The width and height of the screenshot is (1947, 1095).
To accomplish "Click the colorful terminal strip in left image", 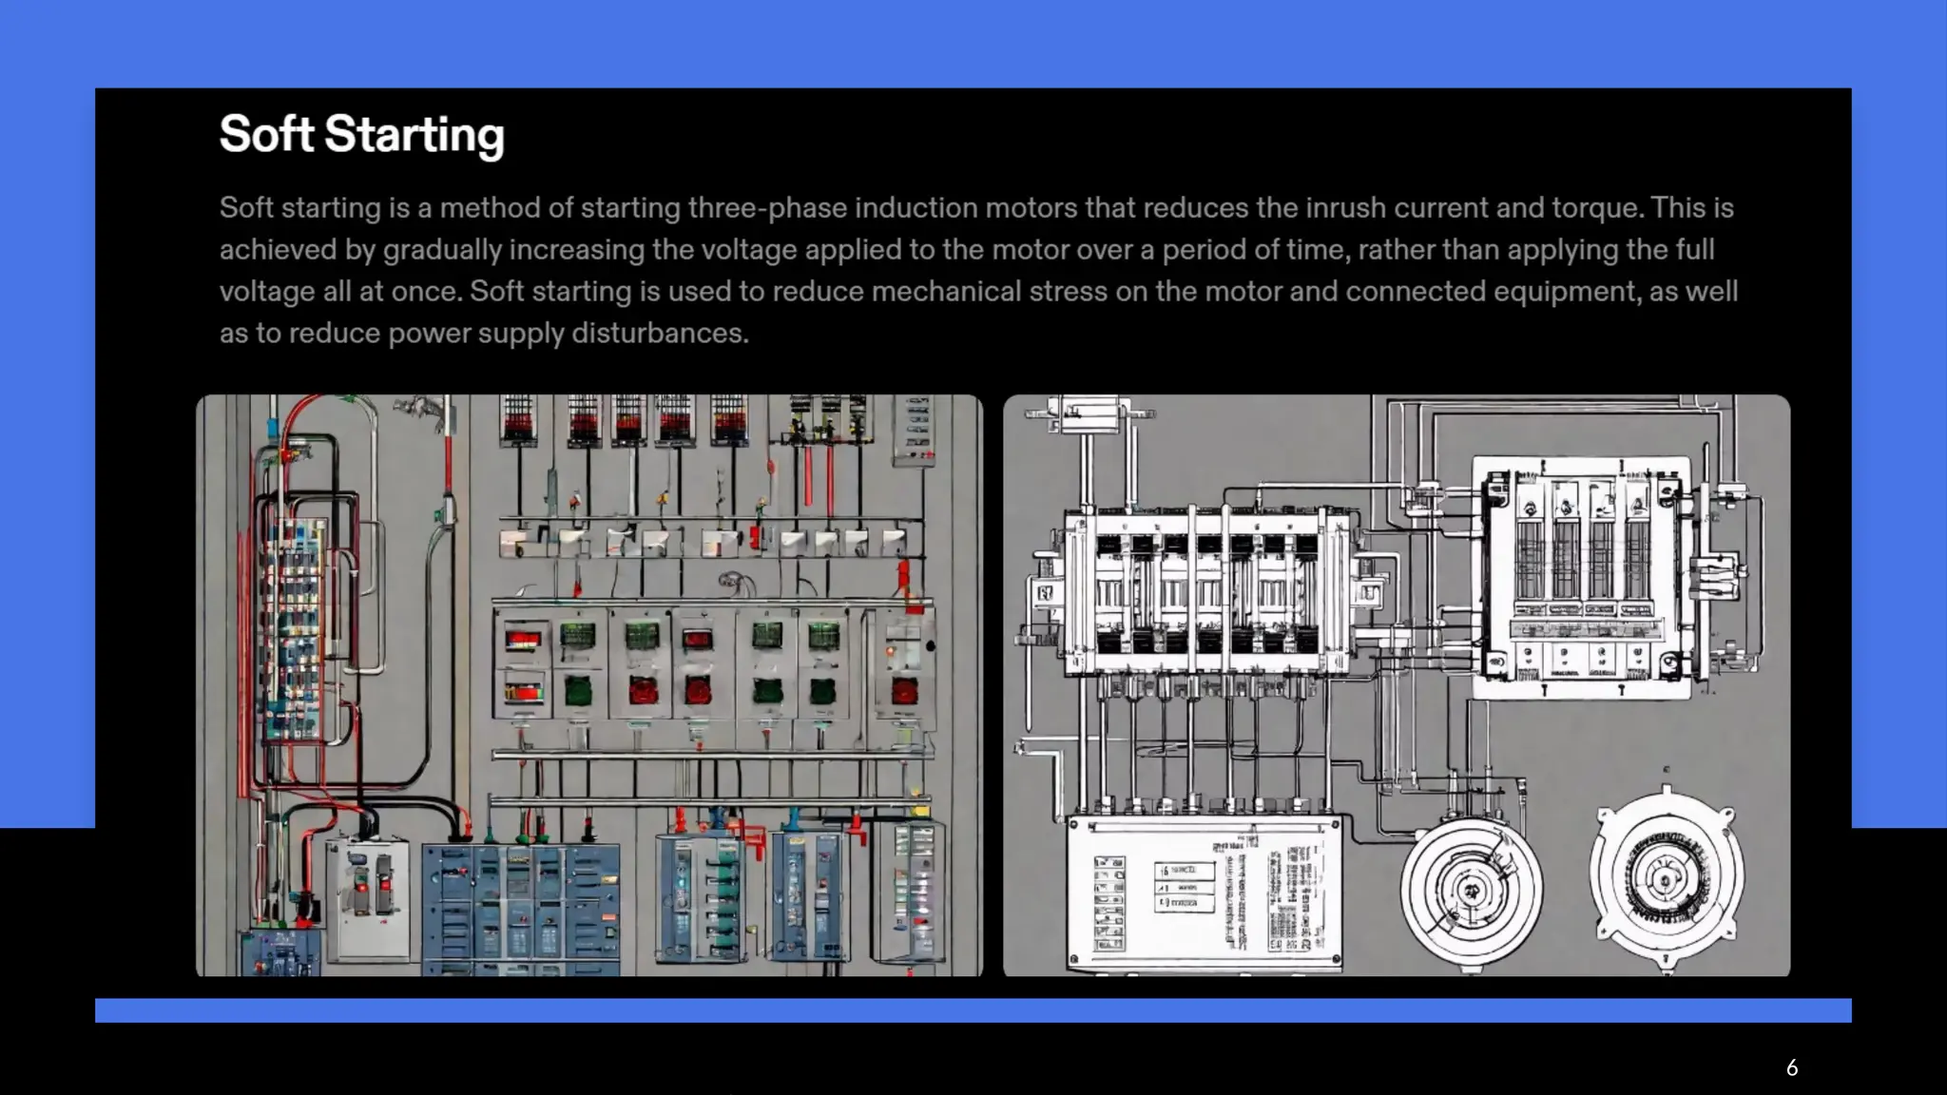I will (295, 627).
